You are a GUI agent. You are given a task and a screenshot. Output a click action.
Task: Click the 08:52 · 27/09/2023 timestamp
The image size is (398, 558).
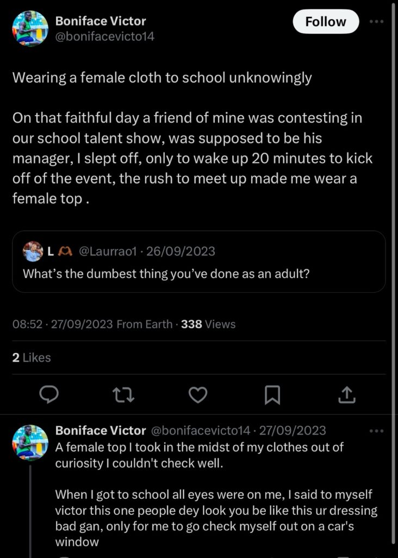tap(63, 324)
